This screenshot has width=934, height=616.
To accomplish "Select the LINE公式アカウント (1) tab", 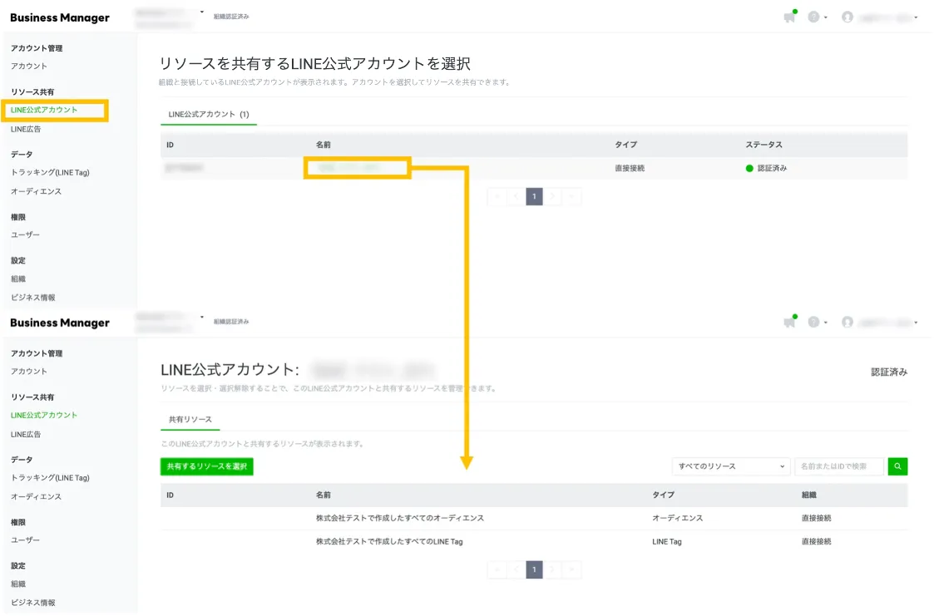I will [x=209, y=114].
